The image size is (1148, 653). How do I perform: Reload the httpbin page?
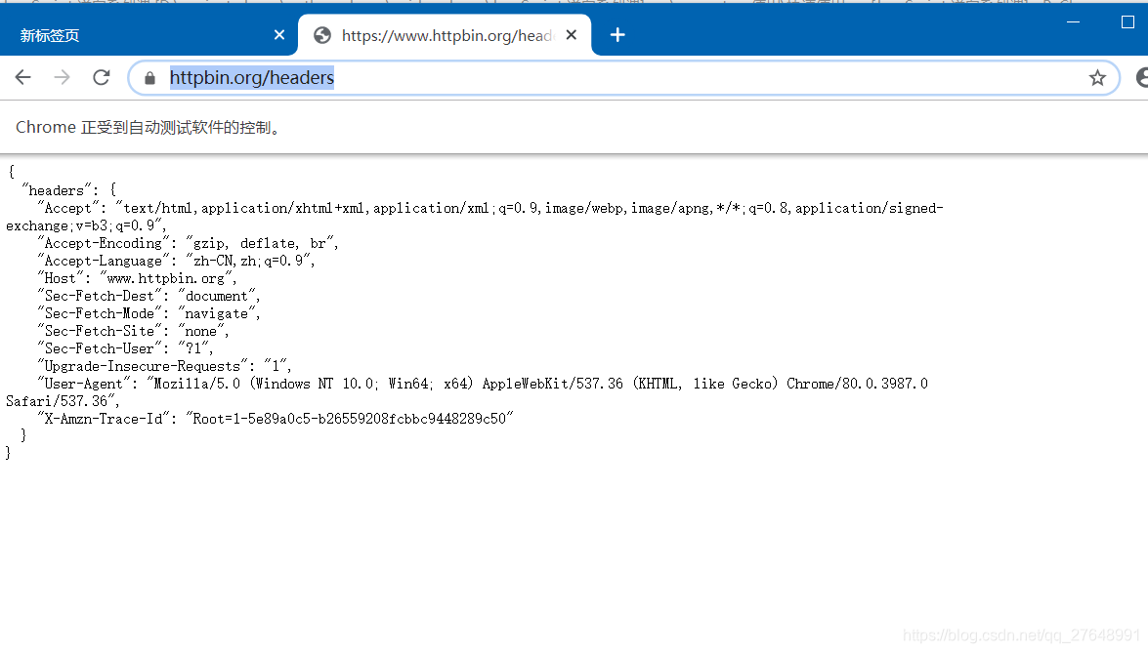(101, 77)
